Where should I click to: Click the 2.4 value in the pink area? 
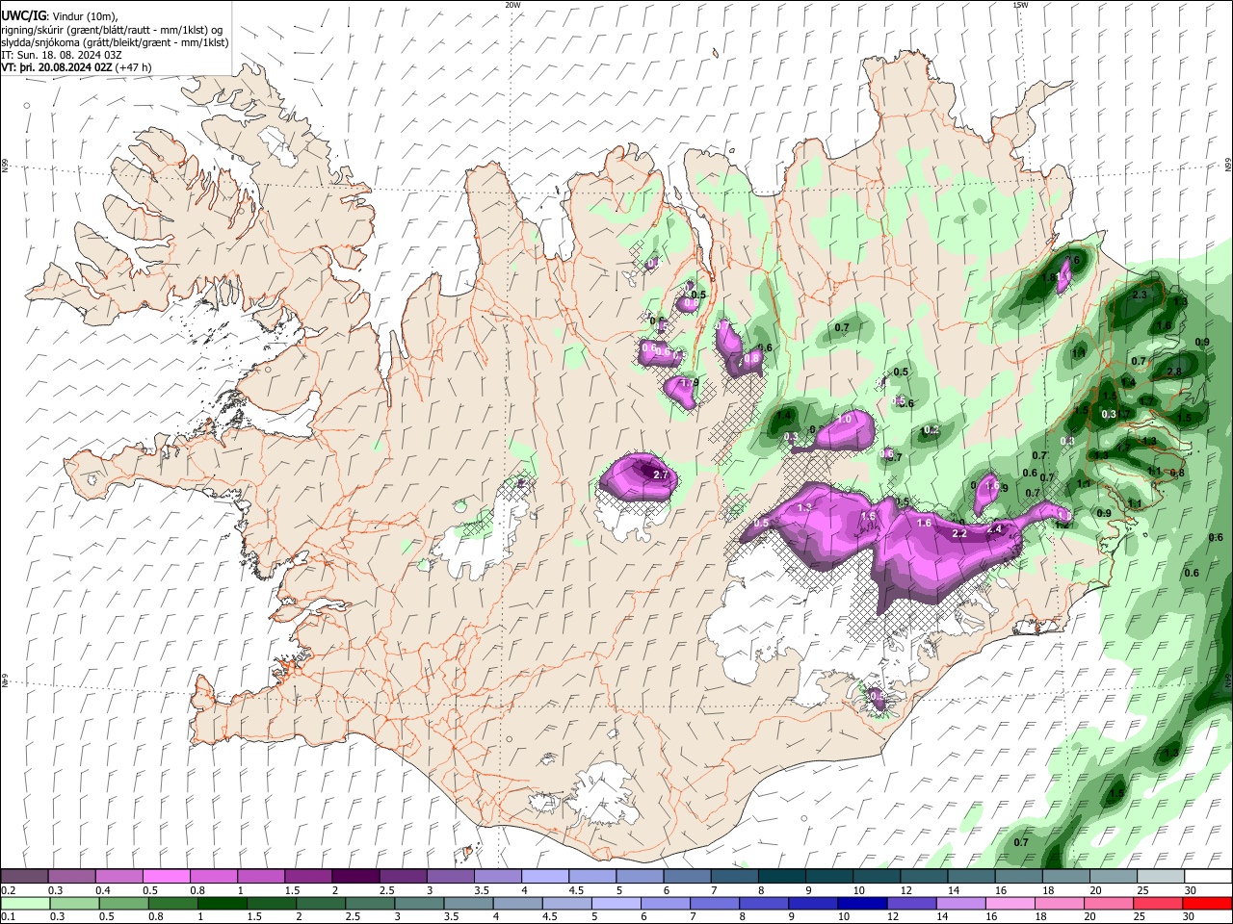click(x=995, y=529)
